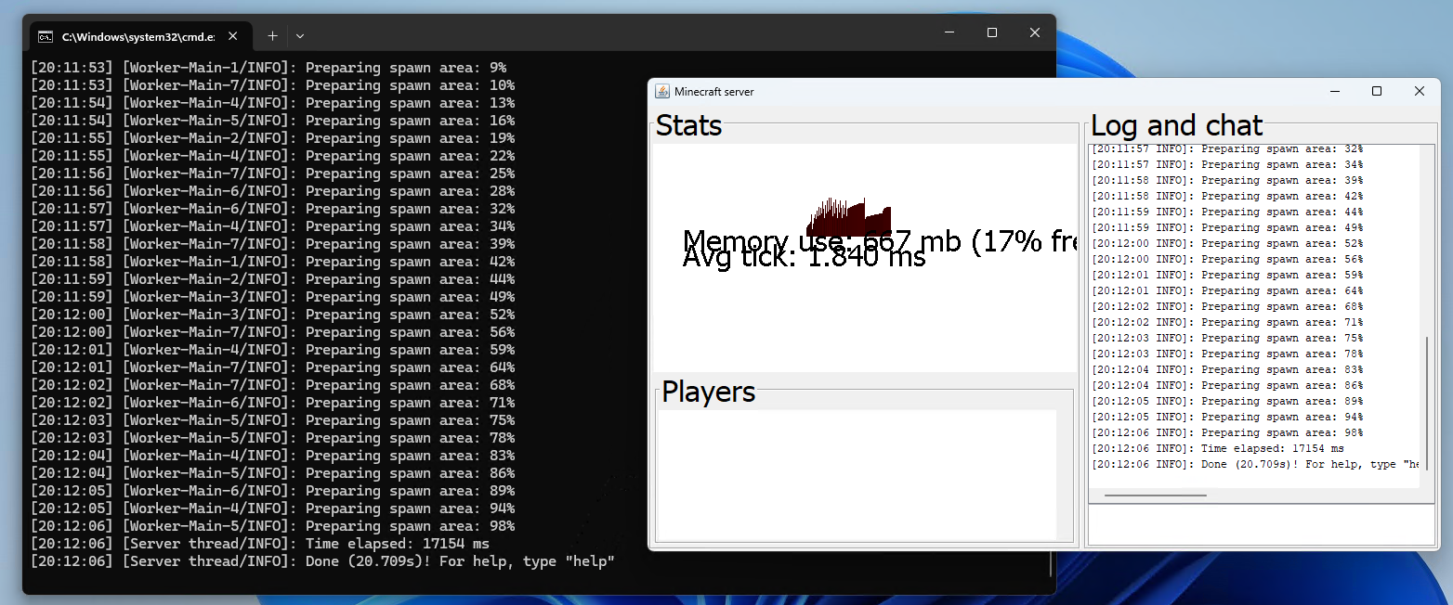Click the cmd tab icon in terminal
Viewport: 1453px width, 605px height.
coord(45,37)
